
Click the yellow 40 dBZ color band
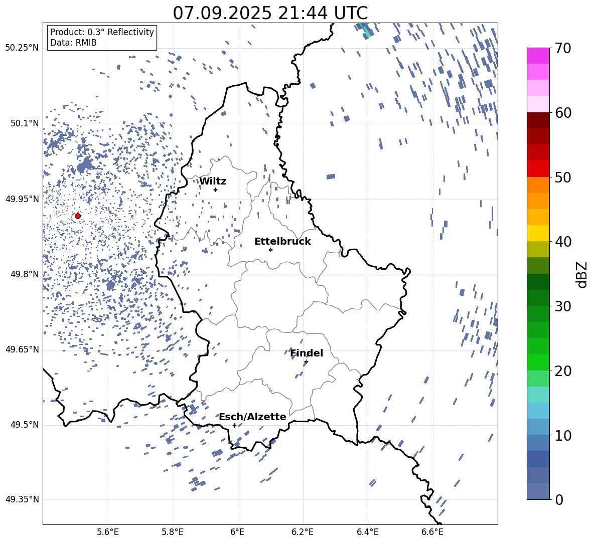(538, 233)
